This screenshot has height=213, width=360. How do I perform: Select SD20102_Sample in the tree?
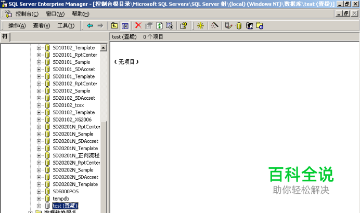(x=71, y=91)
